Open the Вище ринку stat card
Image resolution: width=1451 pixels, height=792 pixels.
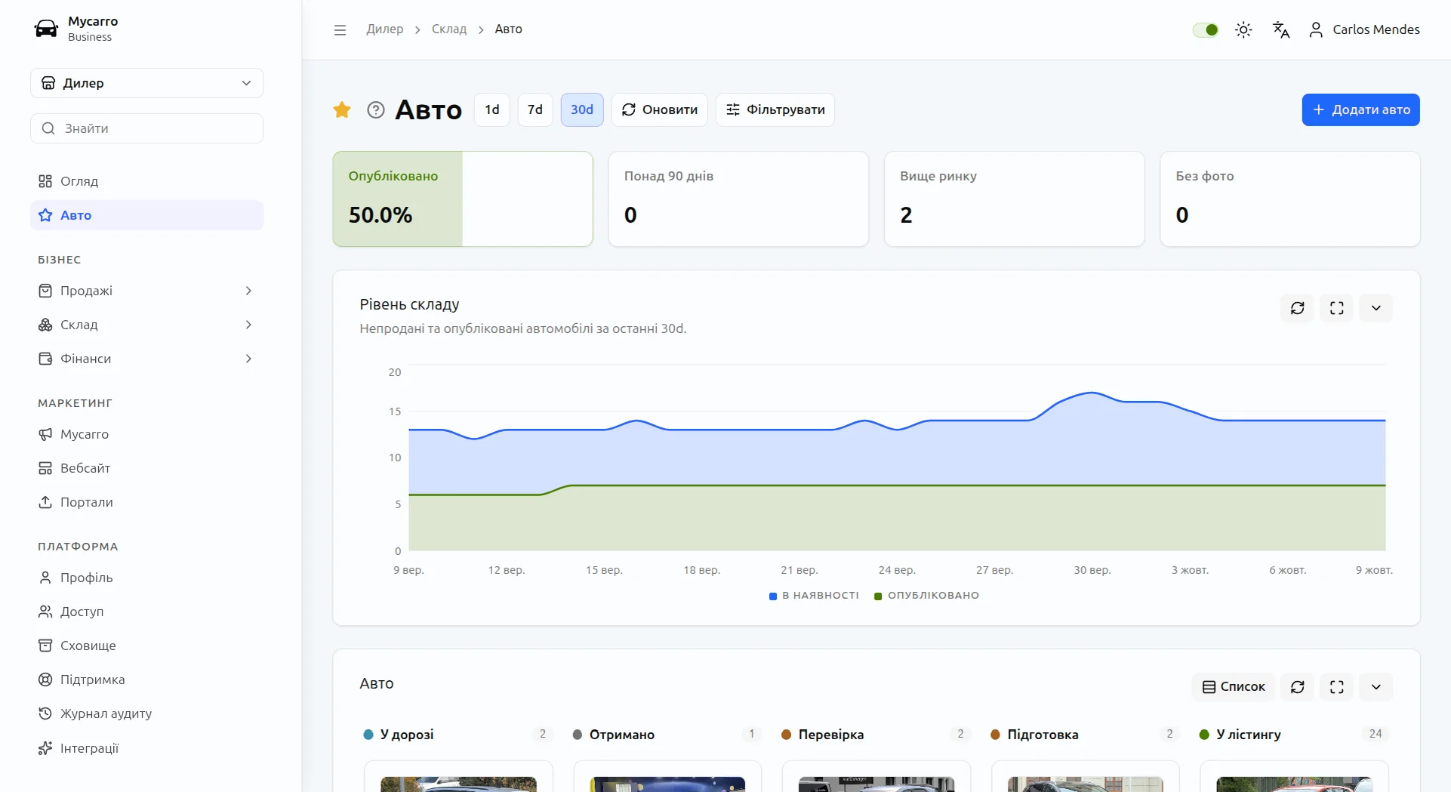click(x=1015, y=199)
